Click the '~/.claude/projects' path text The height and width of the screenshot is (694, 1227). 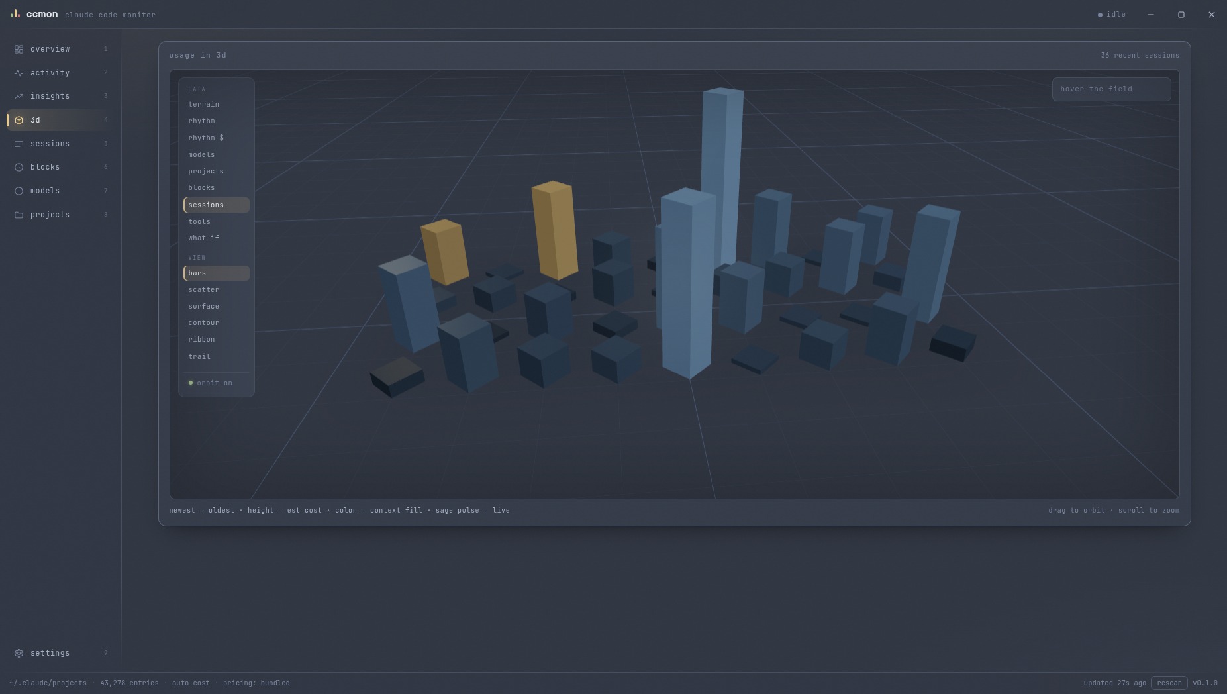[x=48, y=683]
